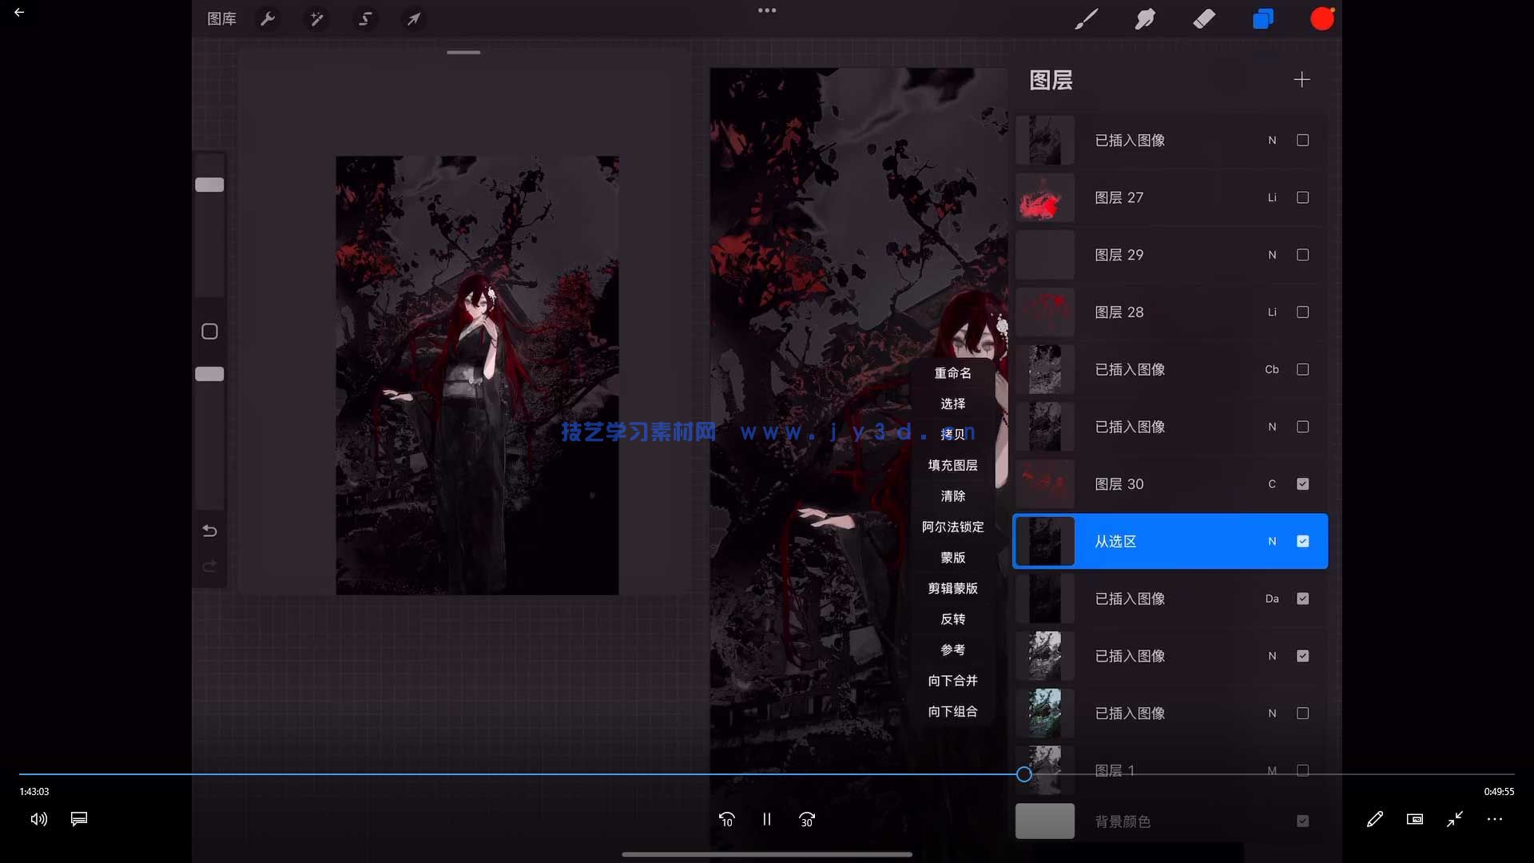Select the Smudge tool
The width and height of the screenshot is (1534, 863).
click(1145, 18)
